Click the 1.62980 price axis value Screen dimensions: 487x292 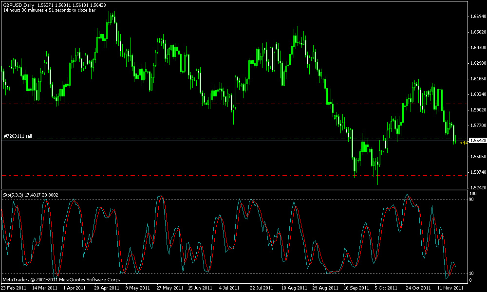[x=478, y=63]
